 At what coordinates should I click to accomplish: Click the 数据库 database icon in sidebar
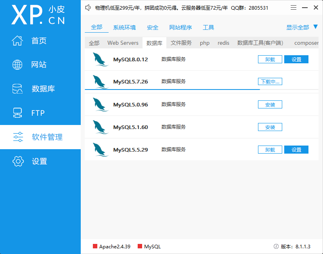17,89
